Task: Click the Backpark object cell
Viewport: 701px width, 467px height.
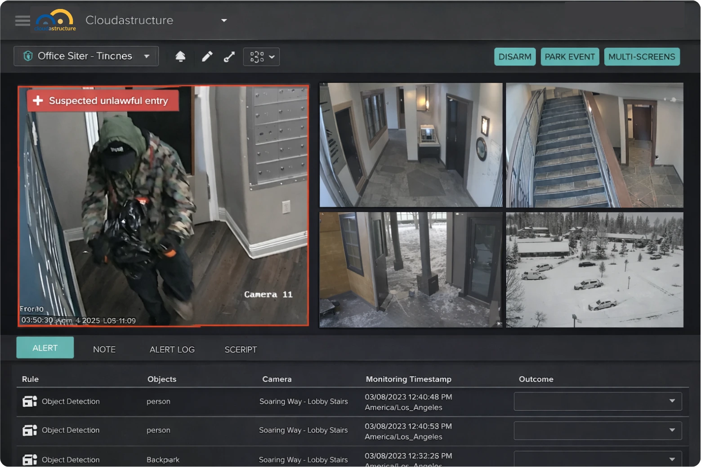Action: pyautogui.click(x=163, y=460)
